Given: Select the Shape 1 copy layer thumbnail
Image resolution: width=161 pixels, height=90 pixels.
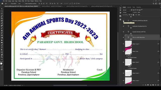Looking at the screenshot, I should tap(128, 51).
